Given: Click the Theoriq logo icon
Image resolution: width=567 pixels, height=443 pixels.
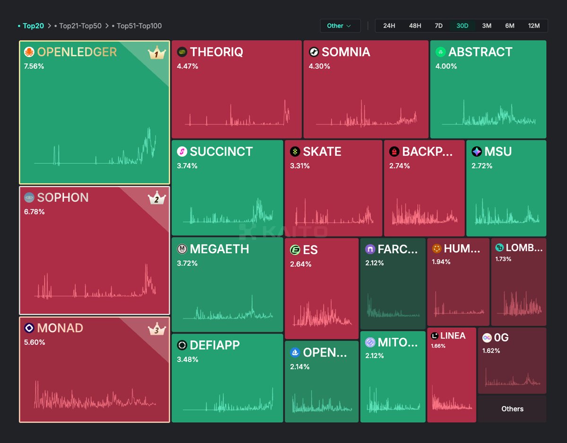Looking at the screenshot, I should 182,52.
